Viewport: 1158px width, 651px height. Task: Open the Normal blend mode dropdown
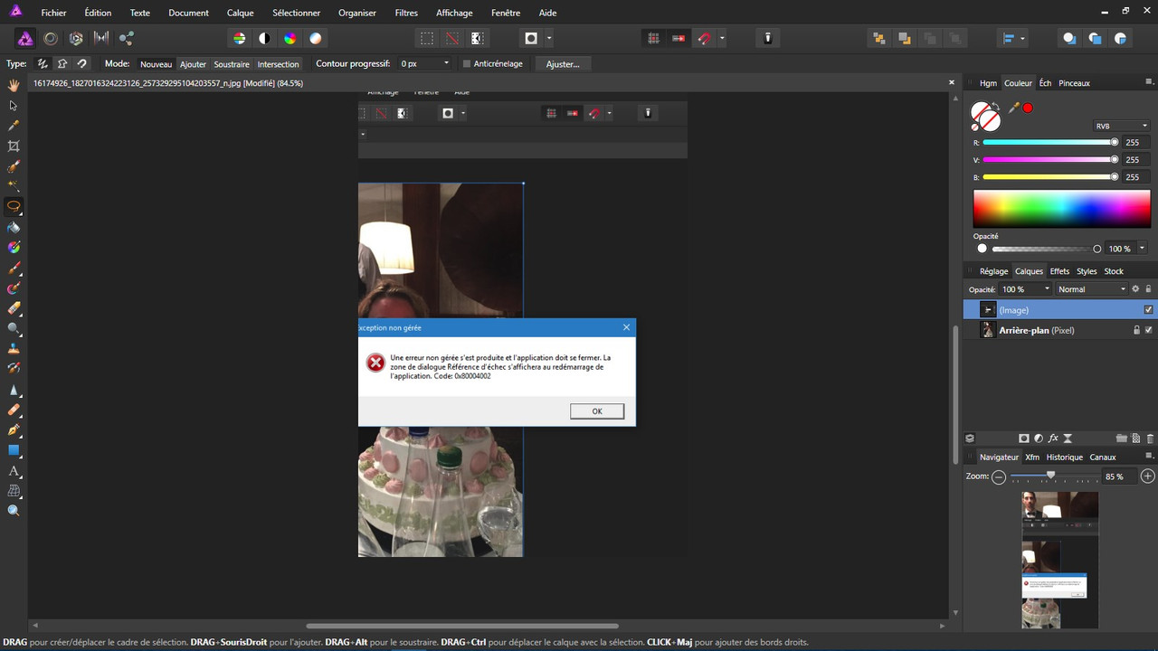(1092, 289)
